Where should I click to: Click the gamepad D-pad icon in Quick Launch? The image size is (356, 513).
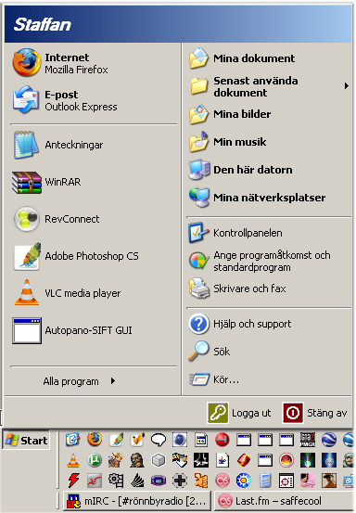coord(180,481)
